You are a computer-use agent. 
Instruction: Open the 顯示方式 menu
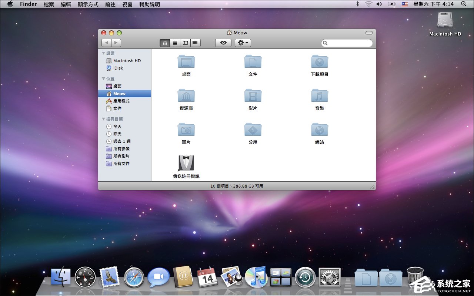click(88, 4)
